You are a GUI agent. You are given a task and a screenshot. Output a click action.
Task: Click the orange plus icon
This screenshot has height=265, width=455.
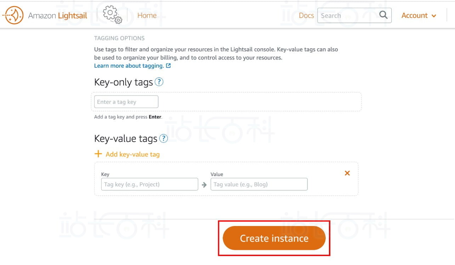[98, 154]
